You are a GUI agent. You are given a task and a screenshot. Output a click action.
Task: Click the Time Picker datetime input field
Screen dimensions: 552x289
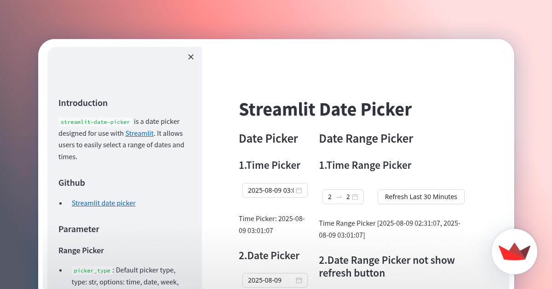275,190
